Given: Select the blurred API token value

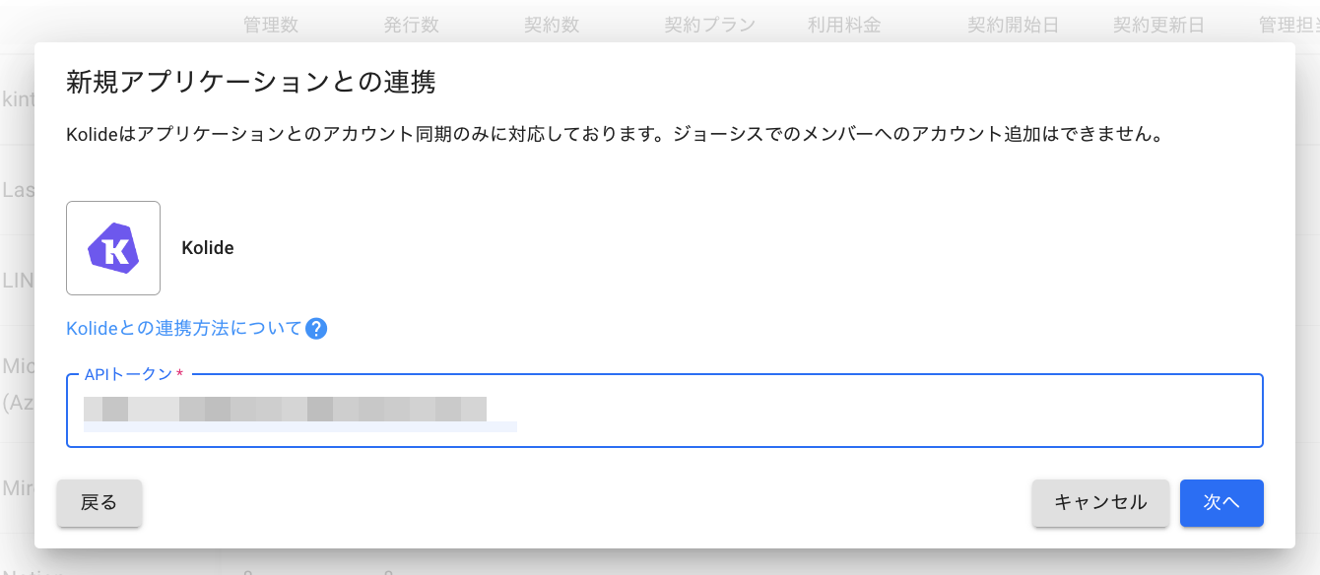Looking at the screenshot, I should (x=285, y=409).
